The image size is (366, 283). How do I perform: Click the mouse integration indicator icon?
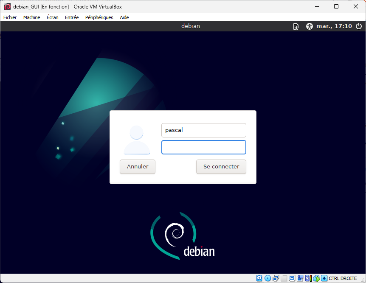click(x=316, y=278)
